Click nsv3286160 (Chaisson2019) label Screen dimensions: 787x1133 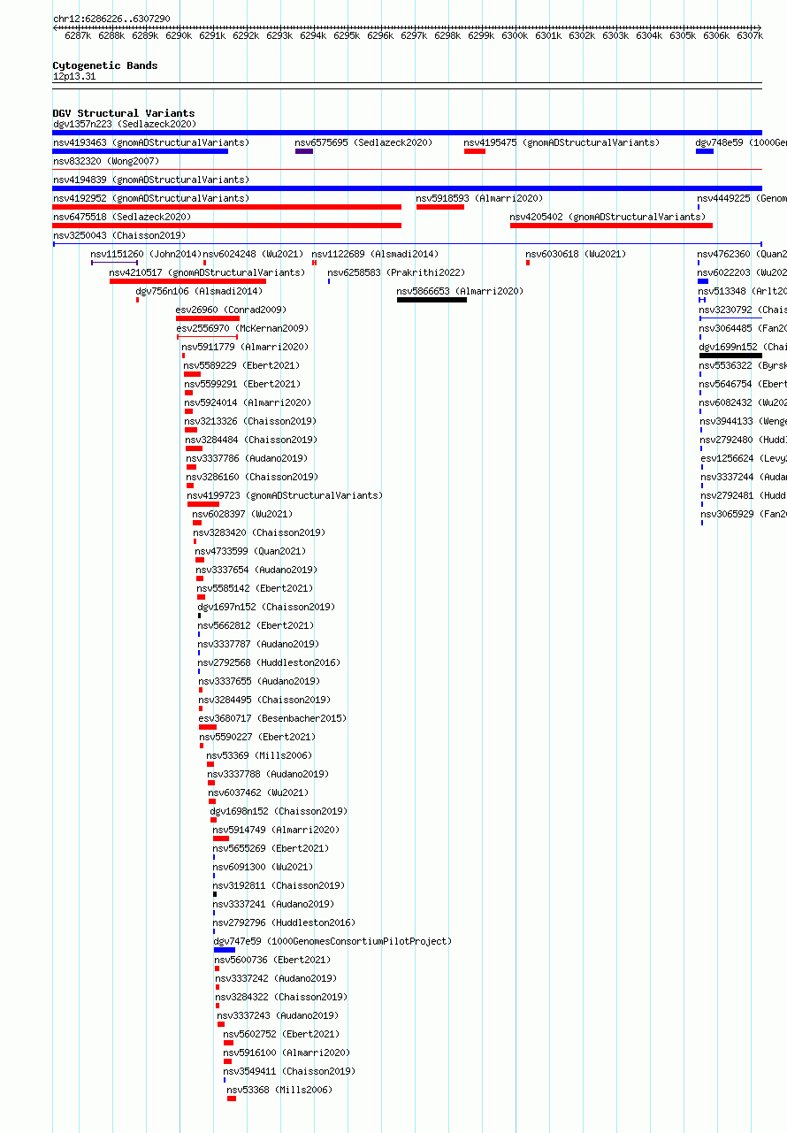(252, 477)
